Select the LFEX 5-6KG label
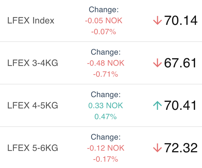Viewport: 202px width, 168px height. [x=33, y=148]
